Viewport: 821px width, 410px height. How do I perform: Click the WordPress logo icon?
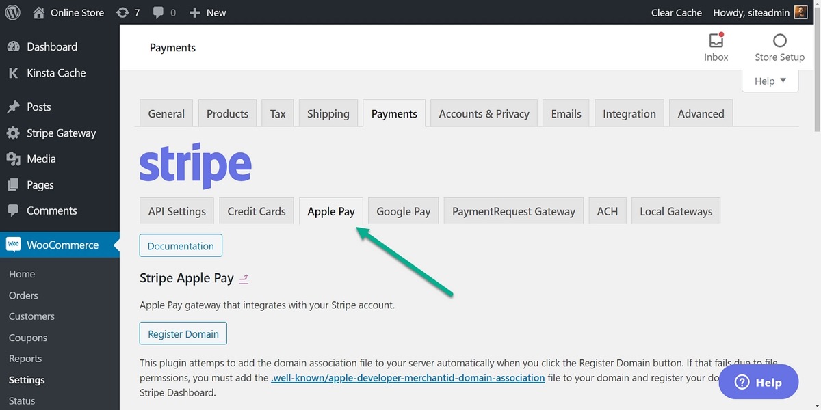coord(13,12)
